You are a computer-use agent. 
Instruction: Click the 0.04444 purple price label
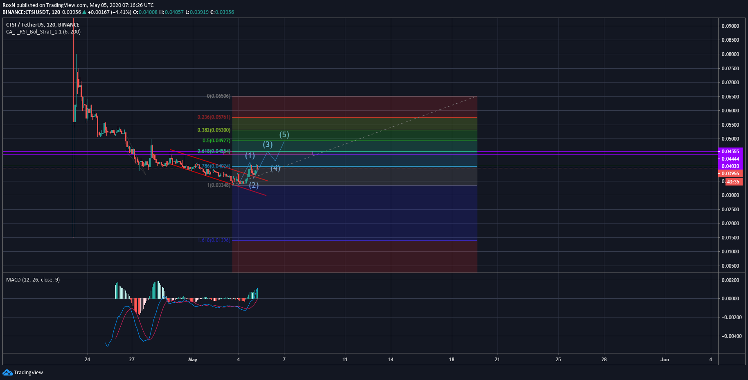pyautogui.click(x=730, y=159)
